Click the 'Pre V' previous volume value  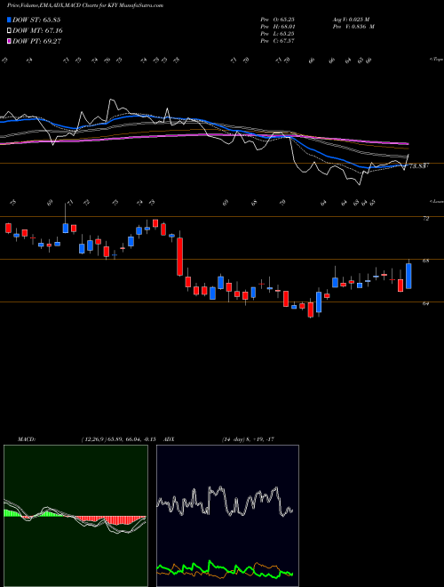tap(353, 27)
